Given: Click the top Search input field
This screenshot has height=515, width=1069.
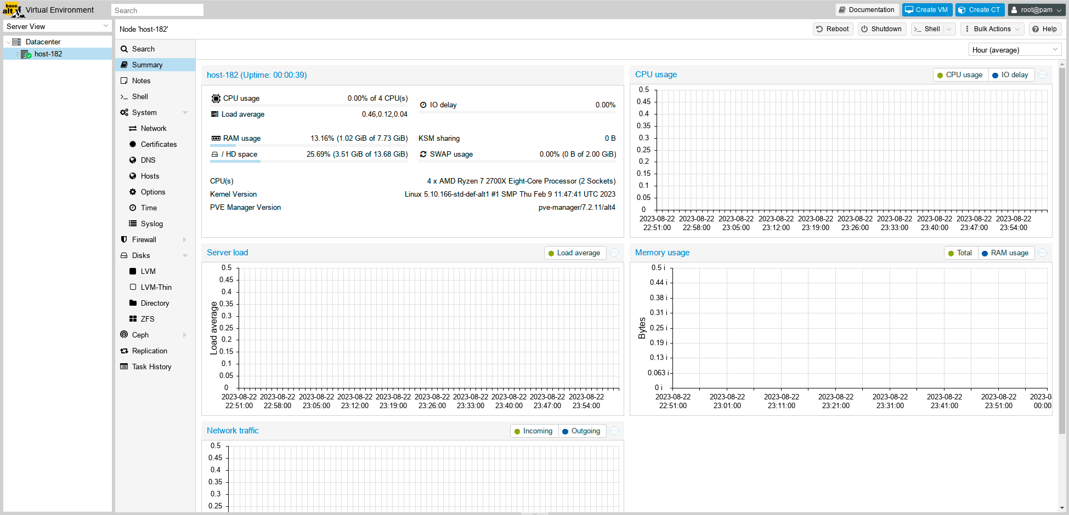Looking at the screenshot, I should (157, 10).
